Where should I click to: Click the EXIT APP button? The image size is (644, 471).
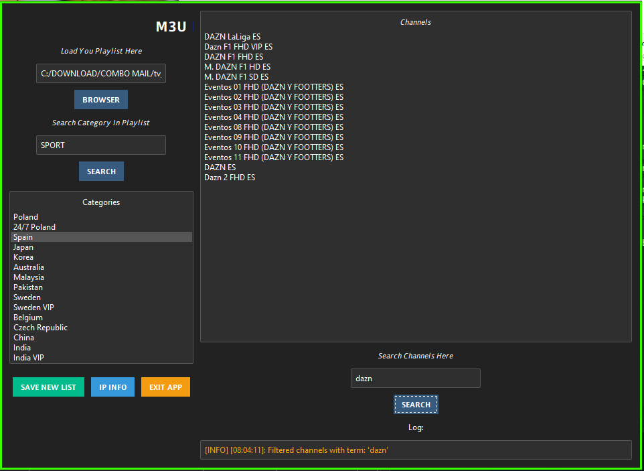tap(165, 387)
